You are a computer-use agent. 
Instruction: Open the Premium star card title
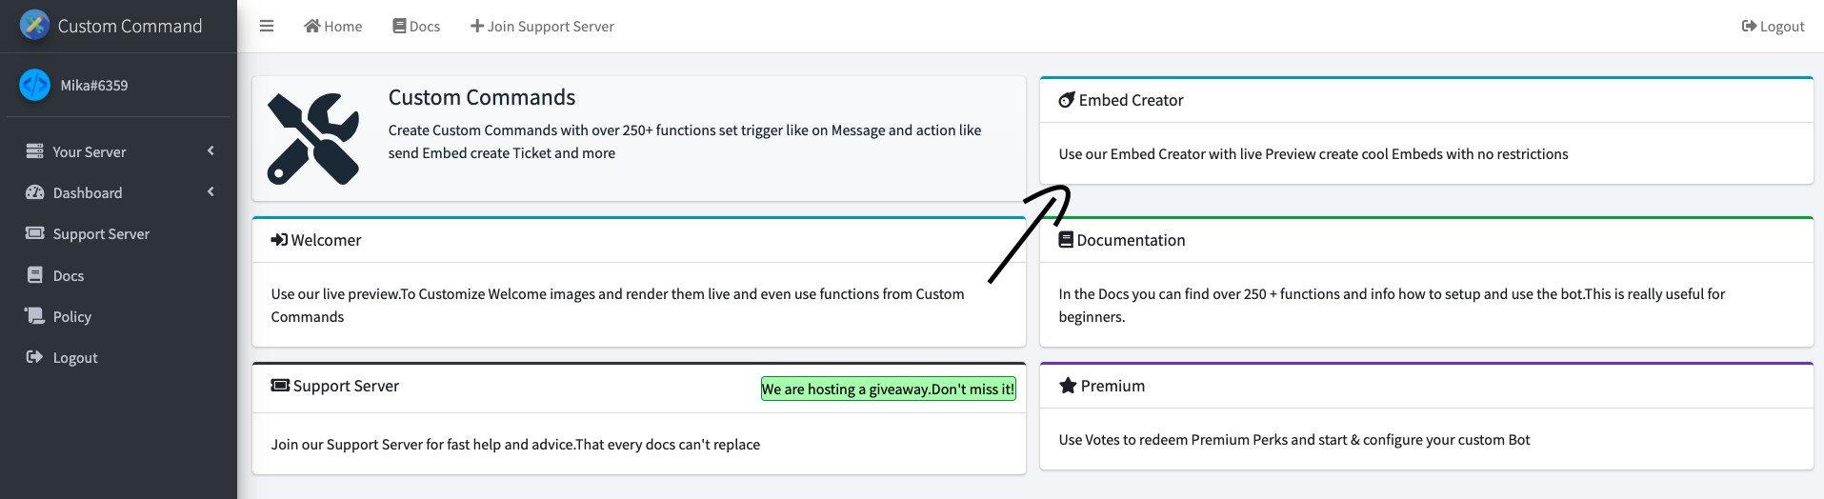click(1102, 386)
